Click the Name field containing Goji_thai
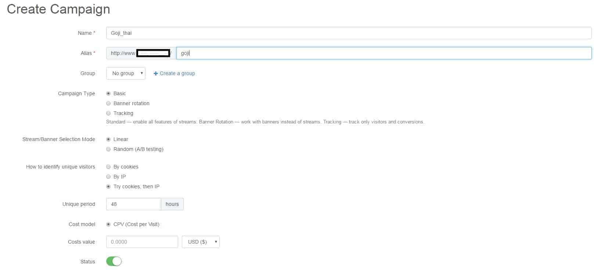The width and height of the screenshot is (594, 270). pyautogui.click(x=349, y=33)
